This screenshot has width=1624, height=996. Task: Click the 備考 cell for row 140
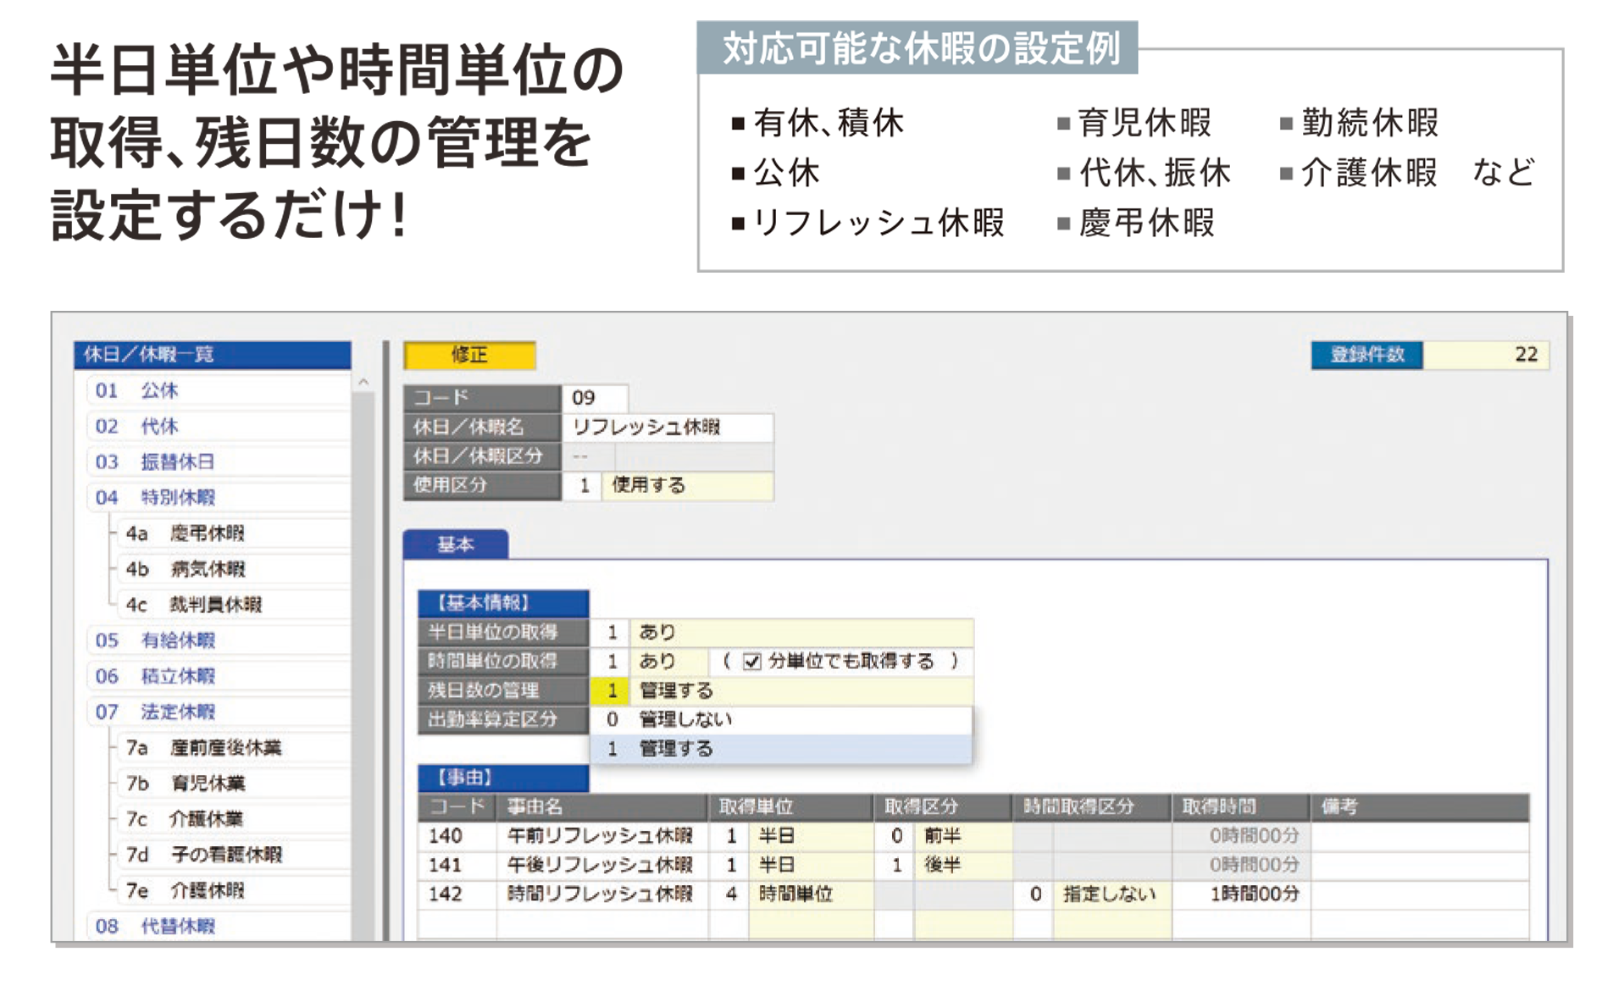point(1421,837)
